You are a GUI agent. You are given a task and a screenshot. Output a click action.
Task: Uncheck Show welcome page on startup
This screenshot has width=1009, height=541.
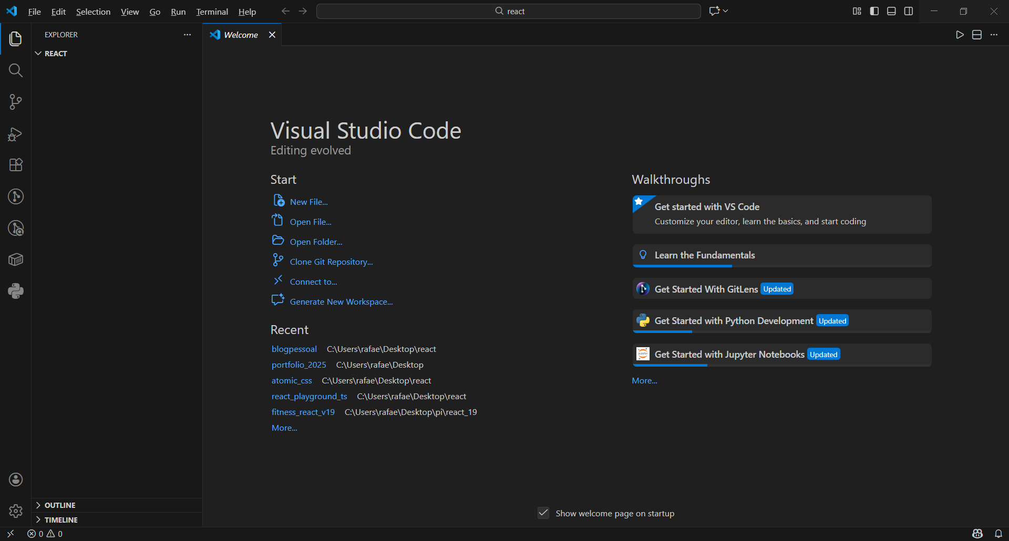543,513
